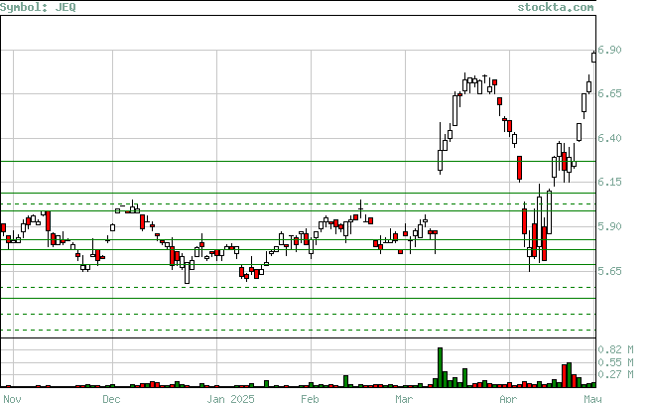This screenshot has width=650, height=403.
Task: Click the Mar date axis label
Action: pyautogui.click(x=404, y=399)
